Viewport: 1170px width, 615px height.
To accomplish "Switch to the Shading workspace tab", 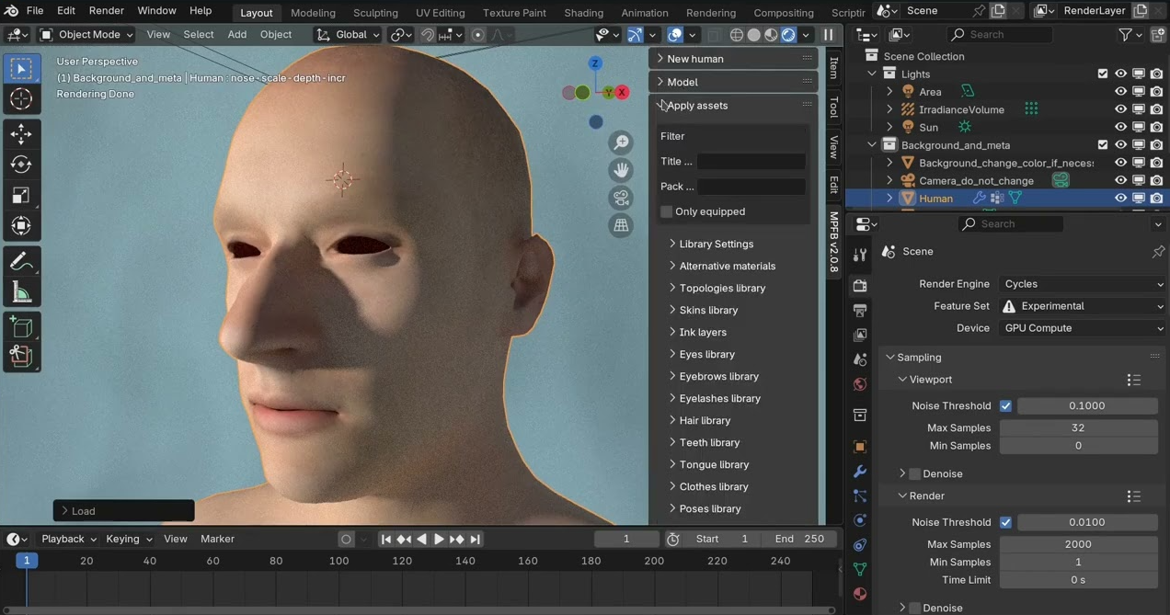I will 583,13.
